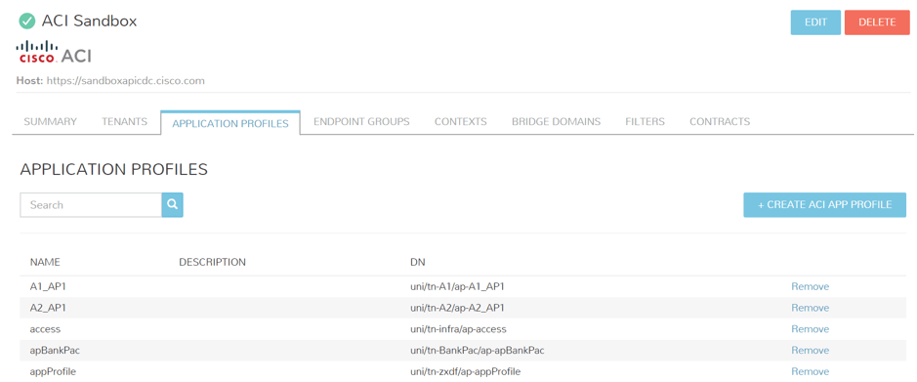Select the access name cell
Viewport: 917px width, 382px height.
point(45,329)
